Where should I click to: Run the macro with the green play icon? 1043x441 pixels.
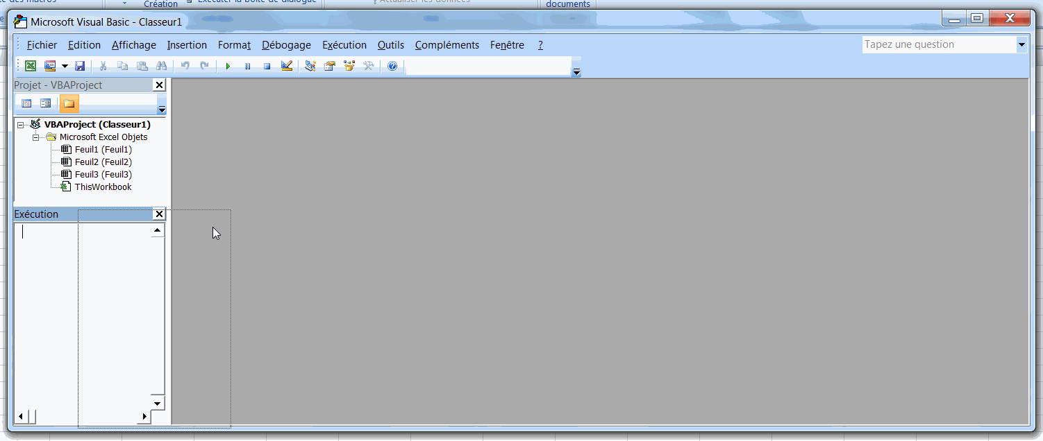click(x=228, y=67)
